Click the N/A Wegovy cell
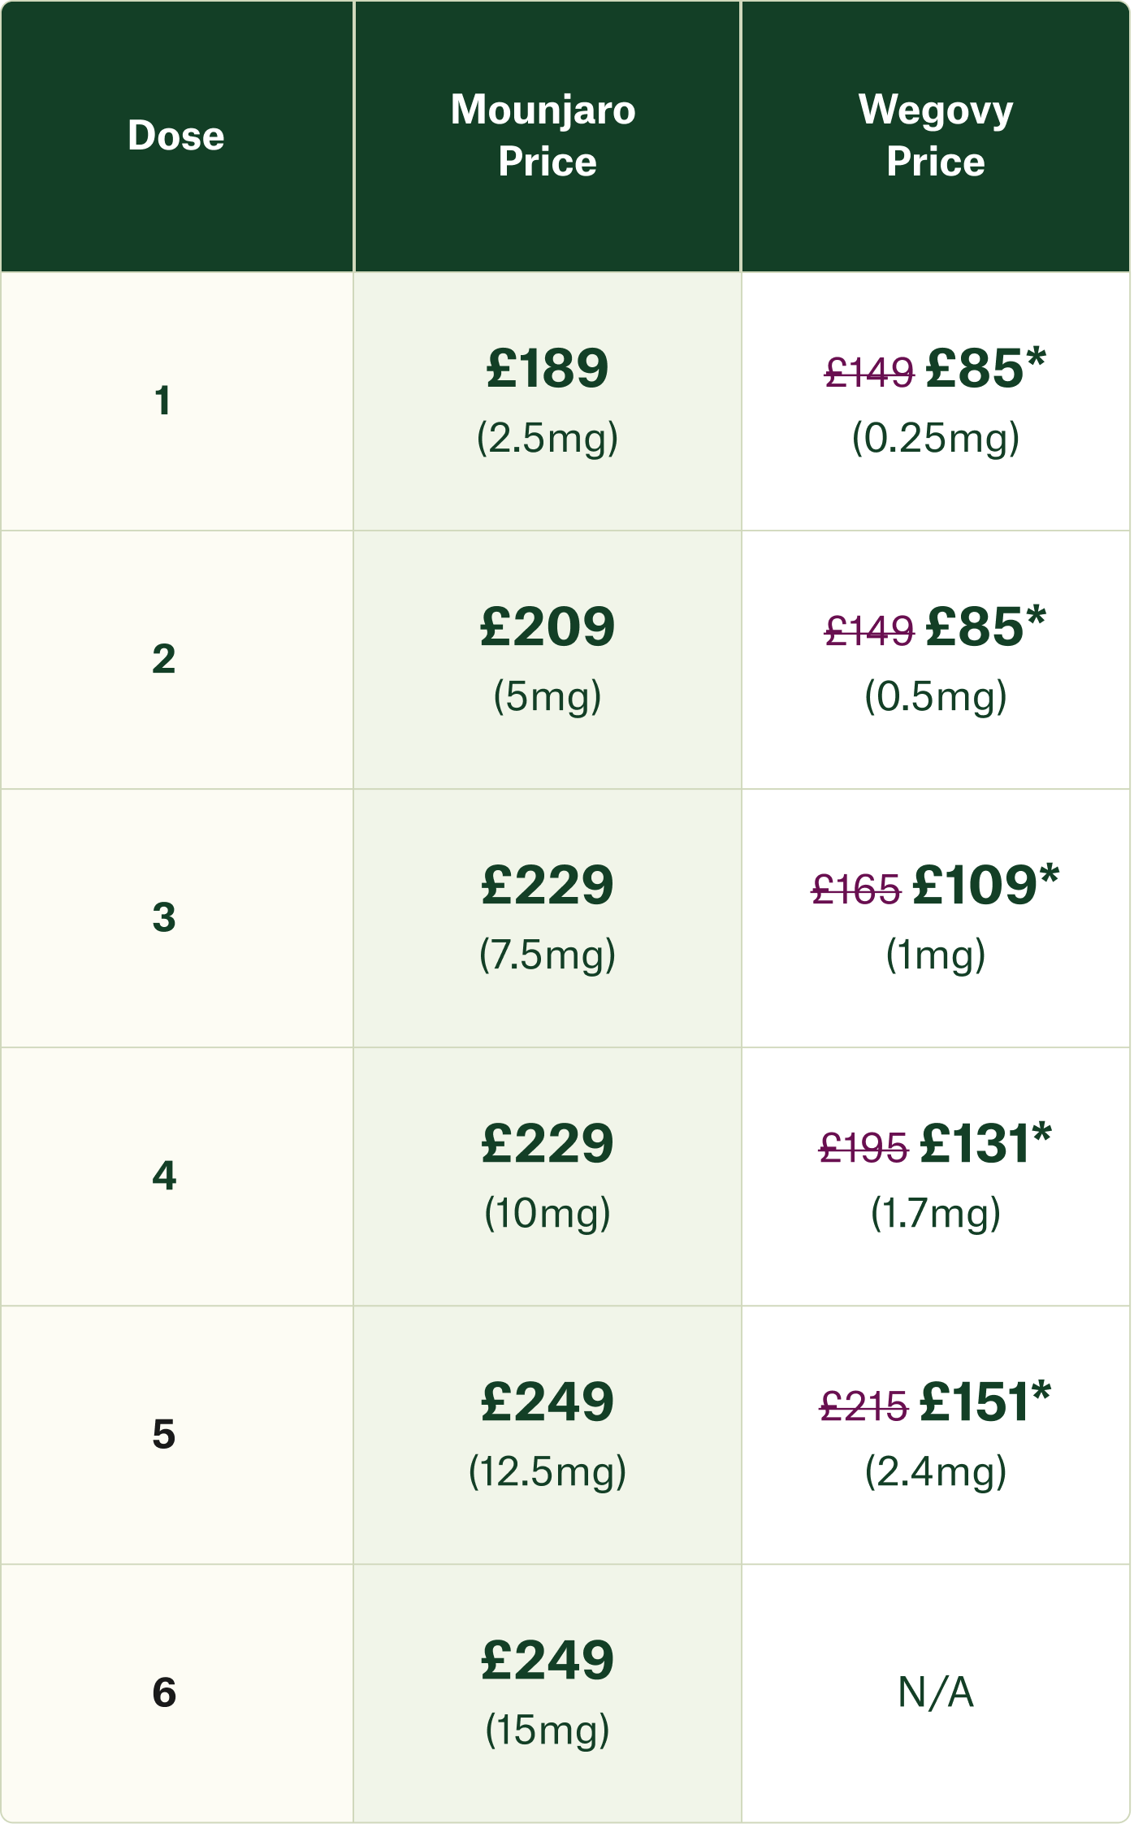1147x1824 pixels. click(x=936, y=1693)
